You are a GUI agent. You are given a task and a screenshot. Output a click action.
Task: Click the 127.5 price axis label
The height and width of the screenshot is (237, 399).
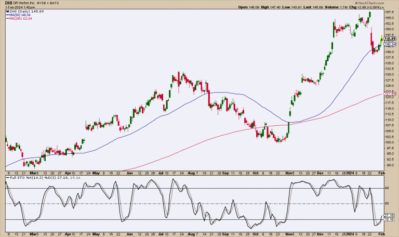(x=390, y=80)
